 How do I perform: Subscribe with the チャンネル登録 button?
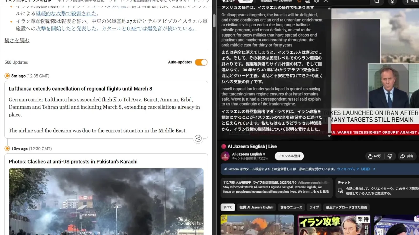(289, 156)
